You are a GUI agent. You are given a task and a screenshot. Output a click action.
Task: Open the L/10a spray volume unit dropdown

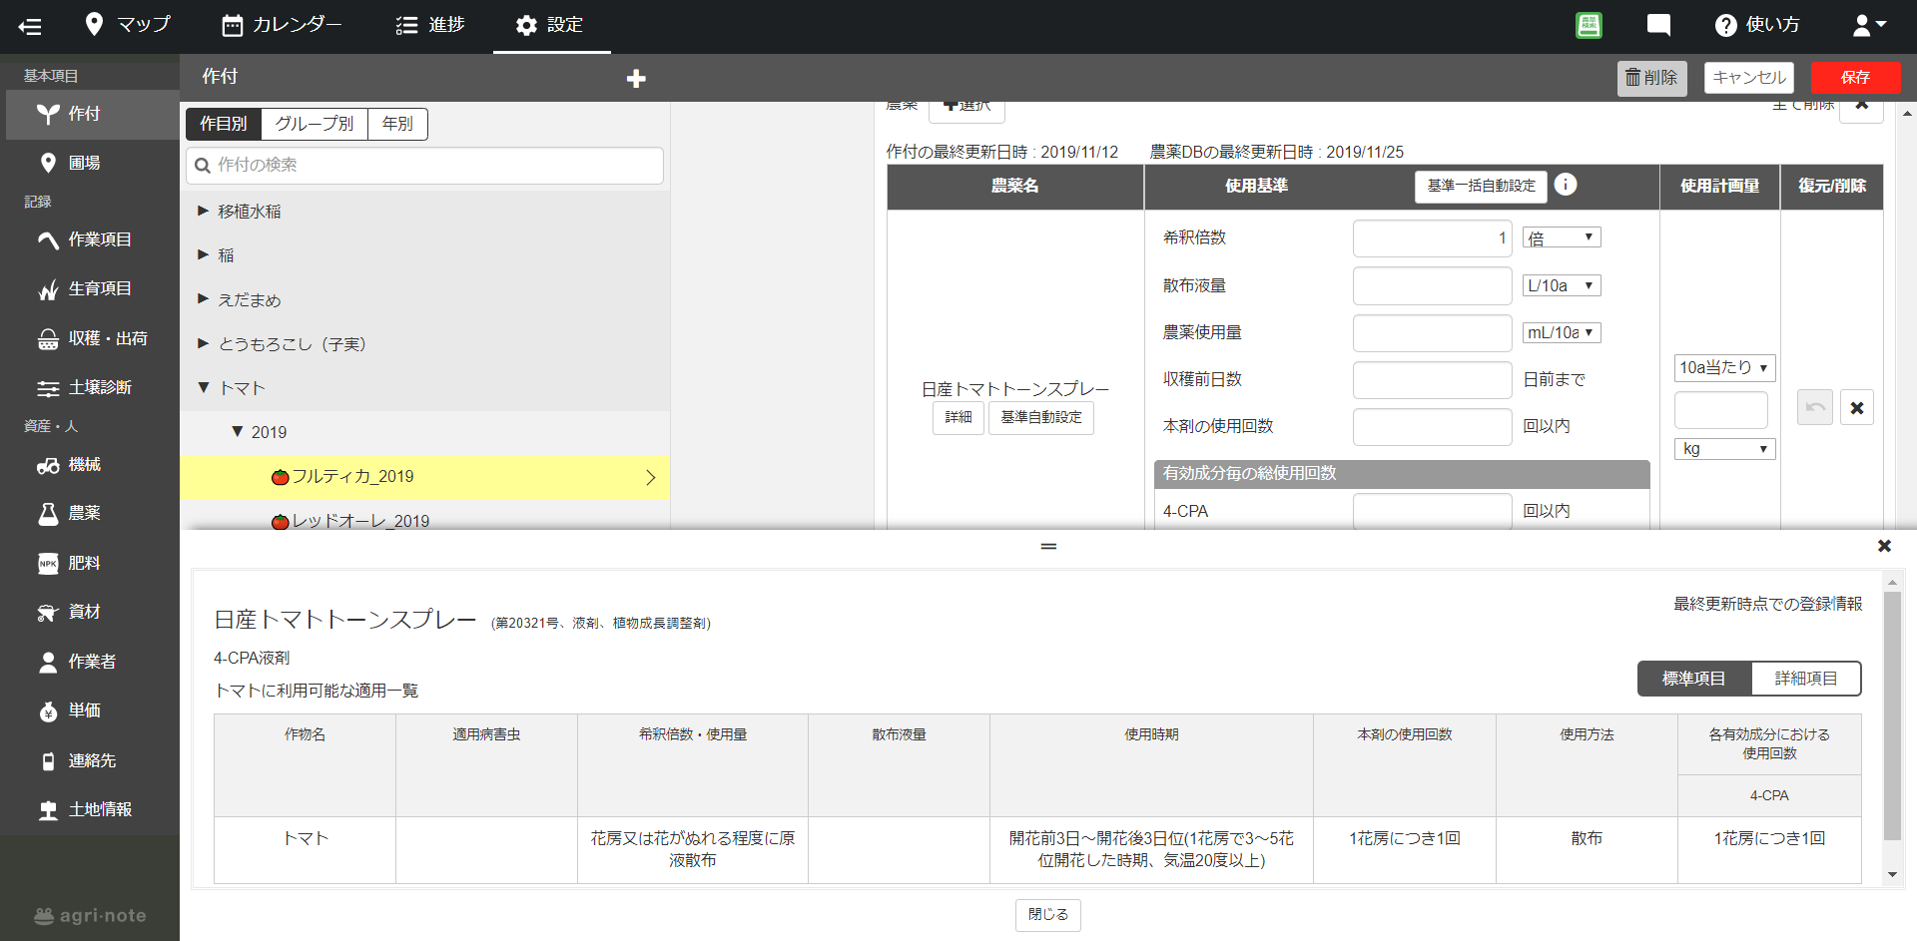[x=1562, y=285]
